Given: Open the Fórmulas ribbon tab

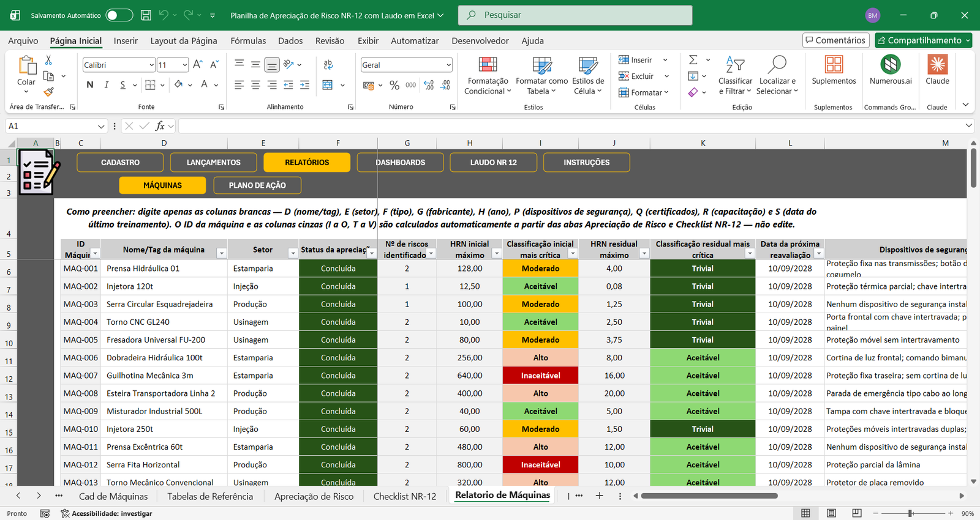Looking at the screenshot, I should tap(248, 41).
